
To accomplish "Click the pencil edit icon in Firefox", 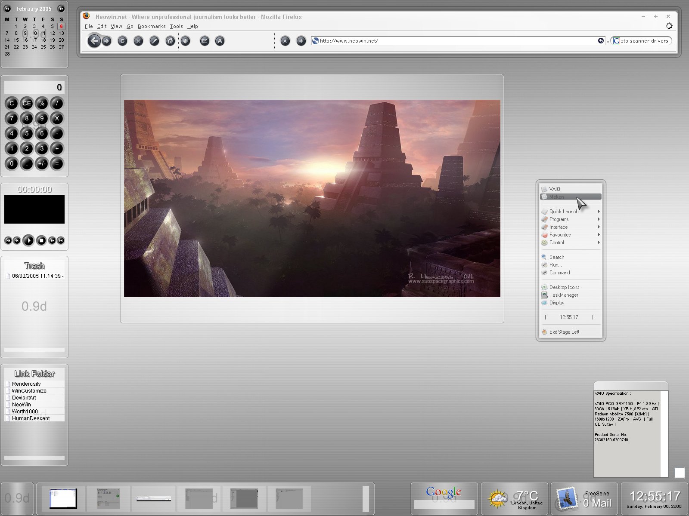I will point(154,41).
